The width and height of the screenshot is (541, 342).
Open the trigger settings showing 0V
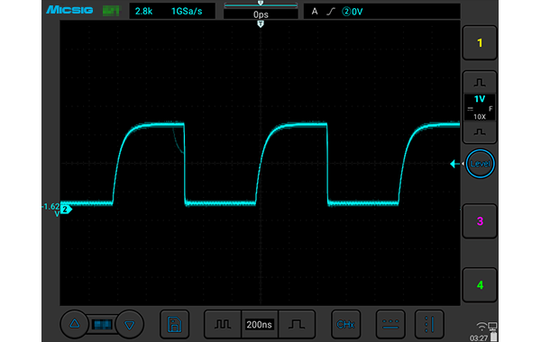tap(381, 12)
